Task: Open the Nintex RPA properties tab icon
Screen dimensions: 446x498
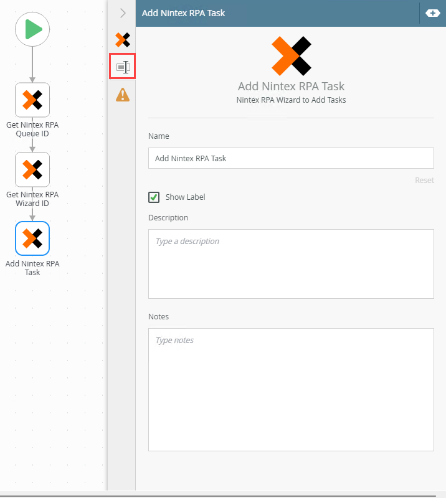Action: point(123,40)
